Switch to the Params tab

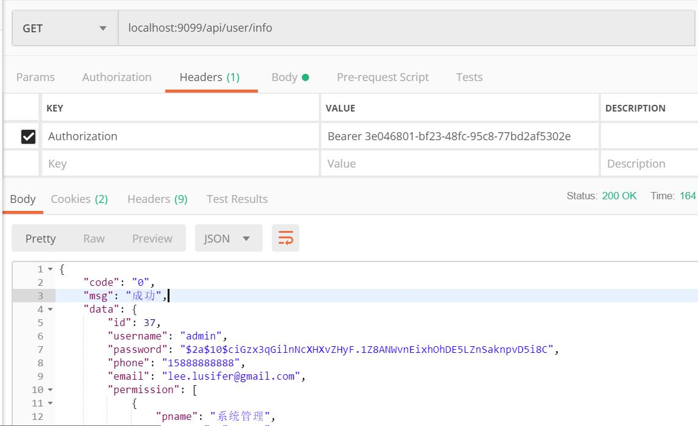35,77
